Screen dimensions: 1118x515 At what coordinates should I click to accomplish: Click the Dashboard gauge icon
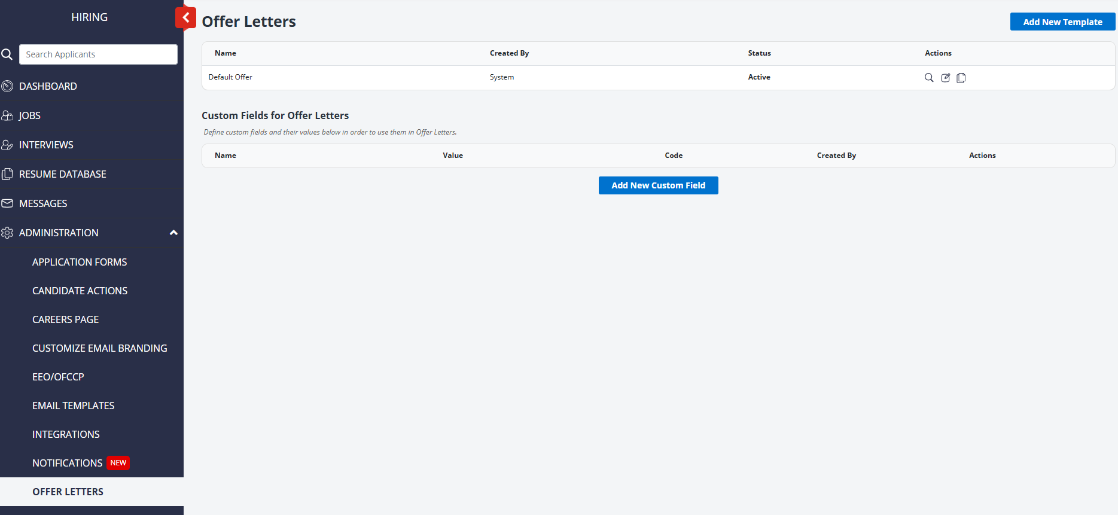coord(7,86)
